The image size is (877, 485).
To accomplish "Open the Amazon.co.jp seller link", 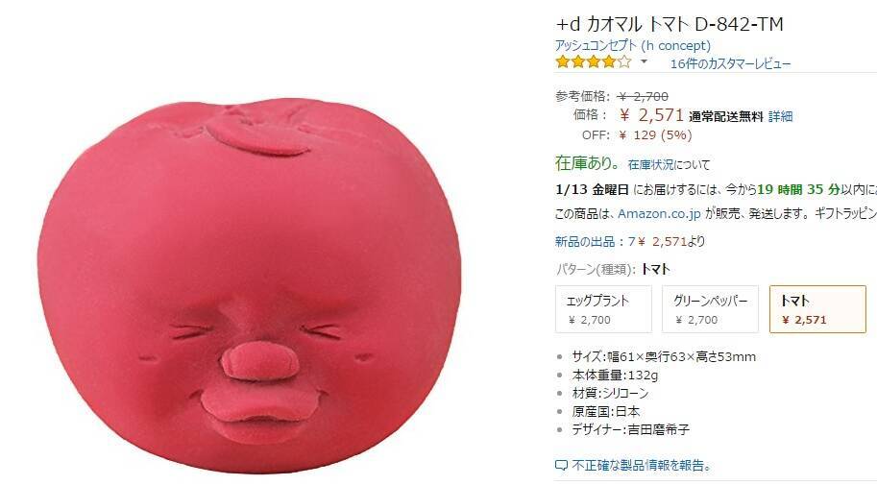I will tap(659, 214).
